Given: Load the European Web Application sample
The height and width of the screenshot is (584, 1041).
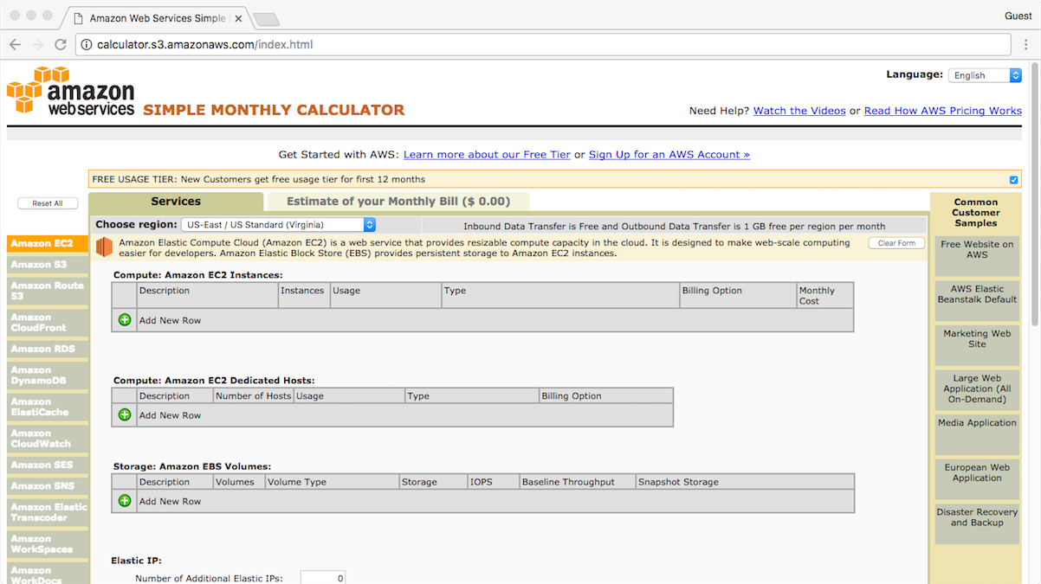Looking at the screenshot, I should (977, 478).
